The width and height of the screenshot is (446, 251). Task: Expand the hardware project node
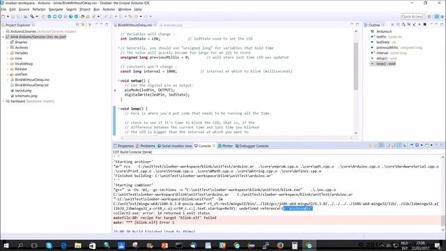coord(3,101)
